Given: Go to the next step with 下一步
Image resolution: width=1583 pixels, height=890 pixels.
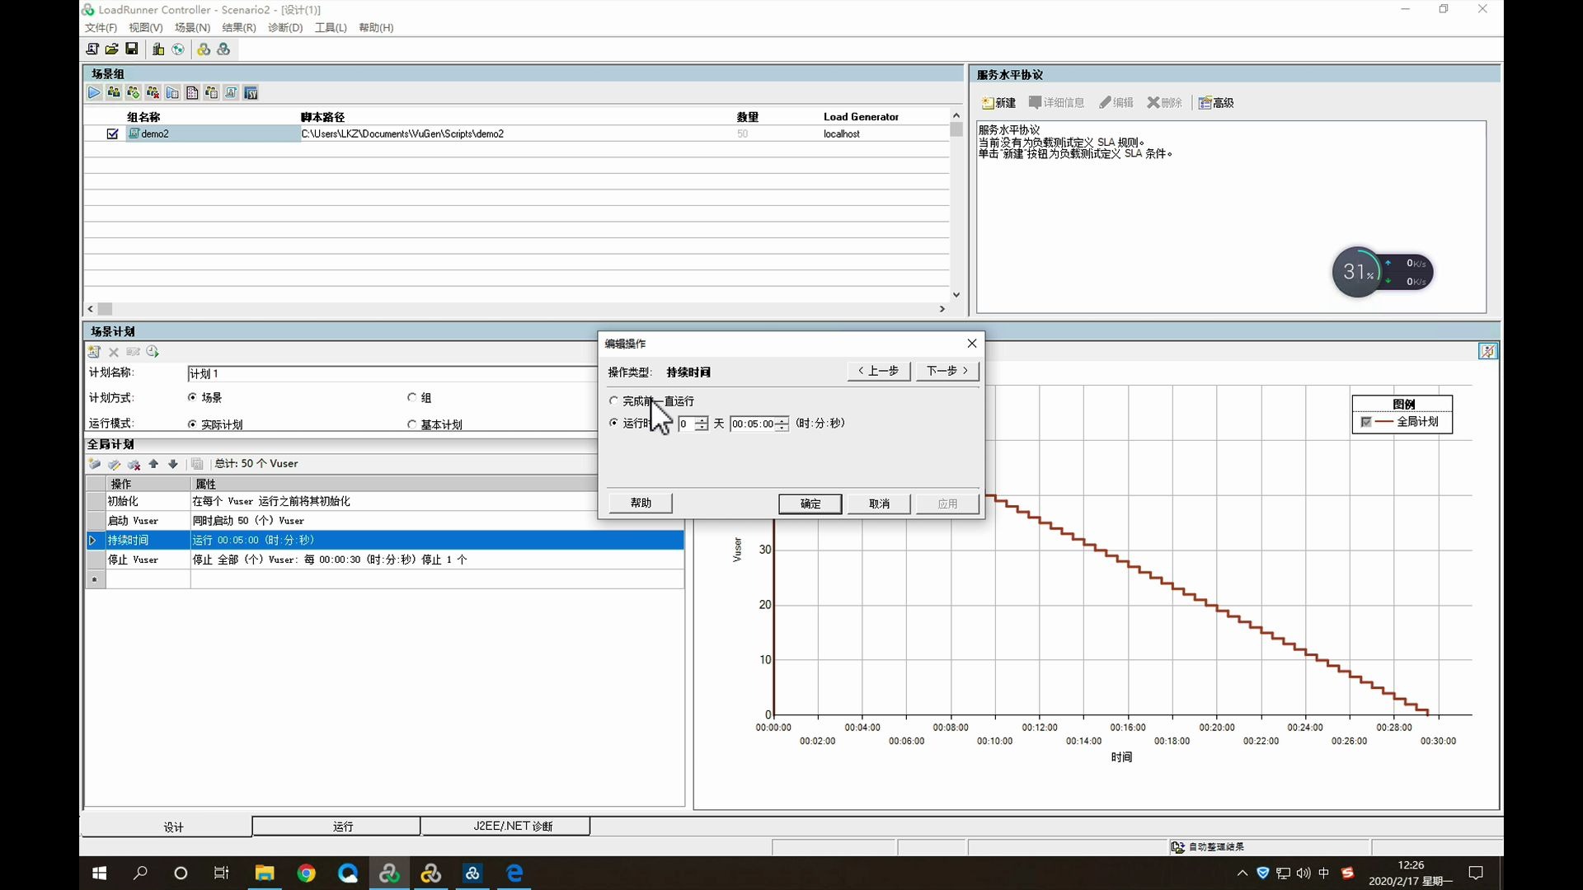Looking at the screenshot, I should [x=947, y=371].
